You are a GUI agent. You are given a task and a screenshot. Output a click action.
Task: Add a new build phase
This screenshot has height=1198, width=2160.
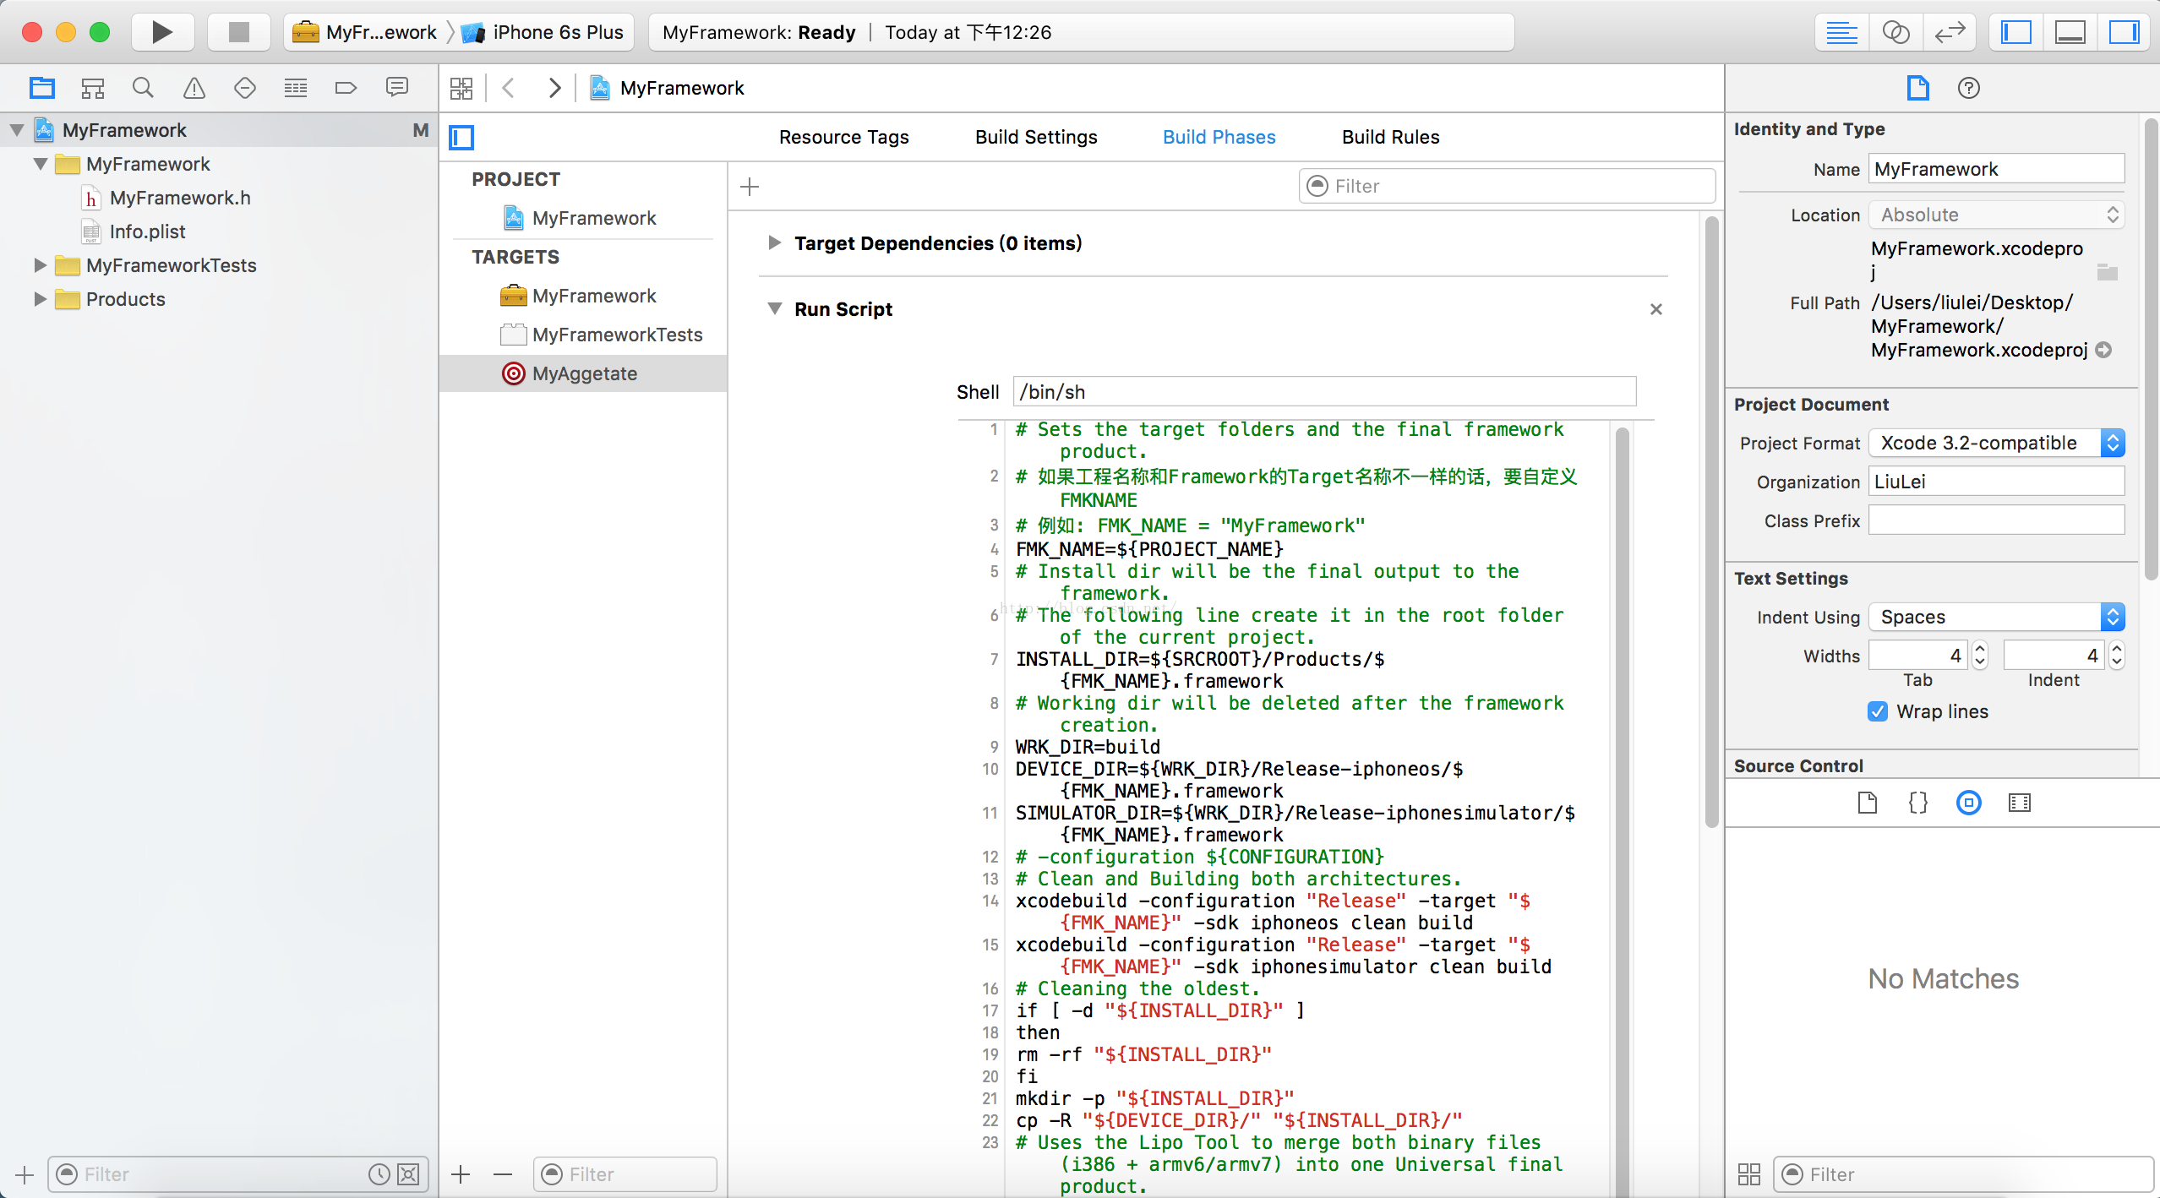750,186
